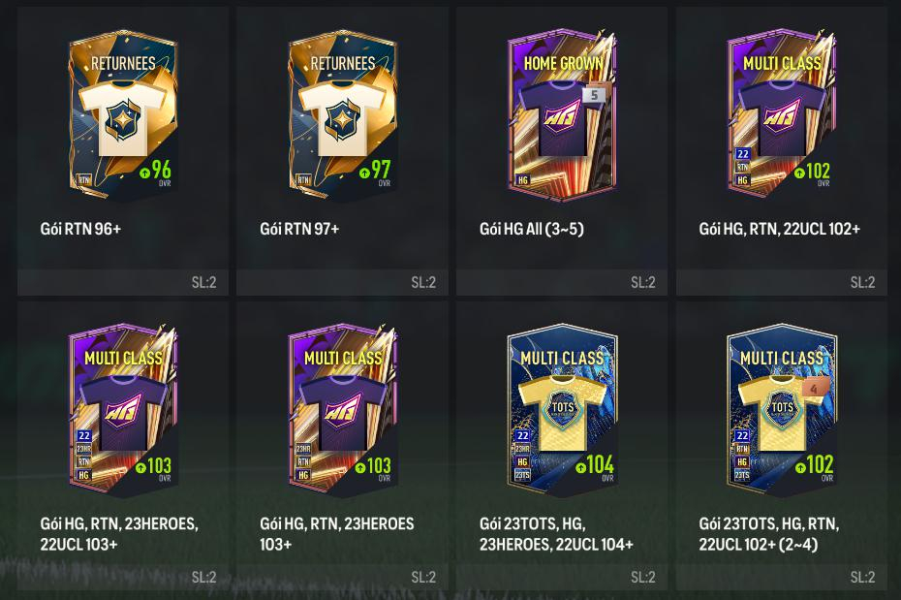Image resolution: width=901 pixels, height=600 pixels.
Task: Select the Gói HG All (3~5) label
Action: coord(532,229)
